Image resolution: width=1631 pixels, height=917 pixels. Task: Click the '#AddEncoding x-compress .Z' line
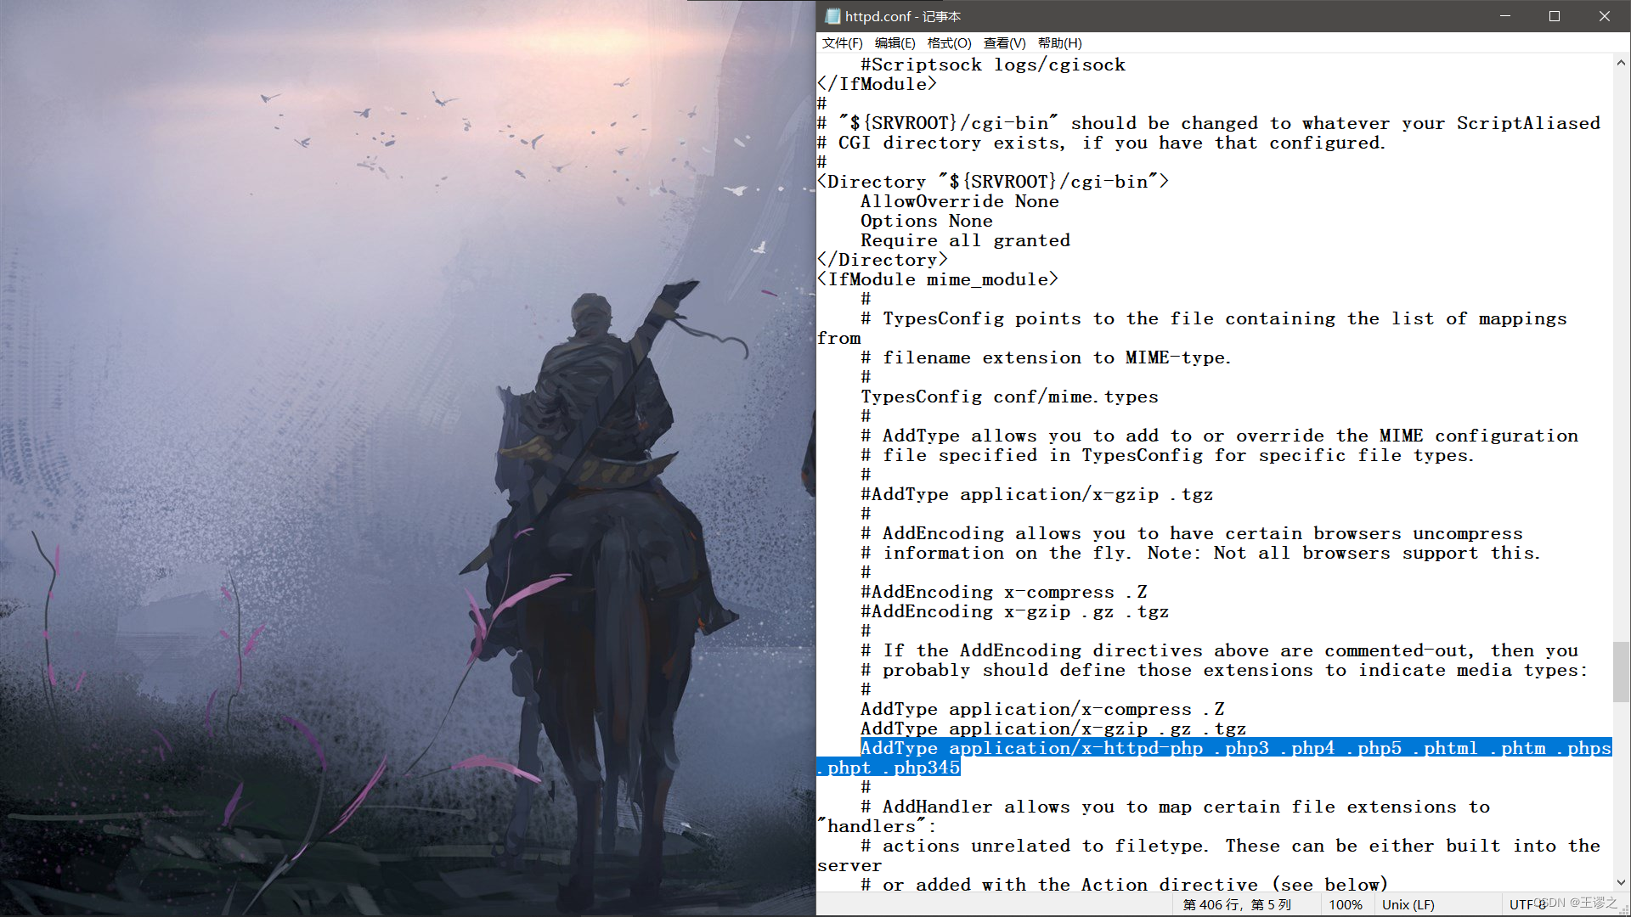pos(1003,592)
